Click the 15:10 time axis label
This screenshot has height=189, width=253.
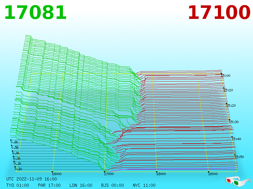pyautogui.click(x=228, y=90)
